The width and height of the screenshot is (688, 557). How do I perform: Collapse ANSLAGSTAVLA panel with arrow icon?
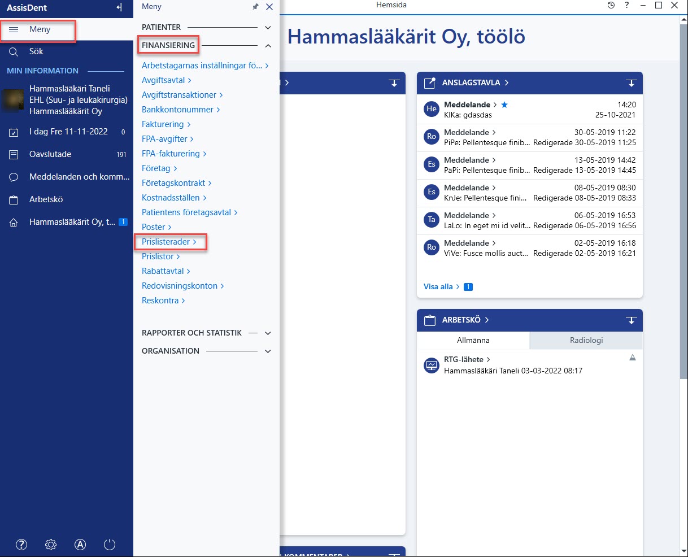pos(632,83)
